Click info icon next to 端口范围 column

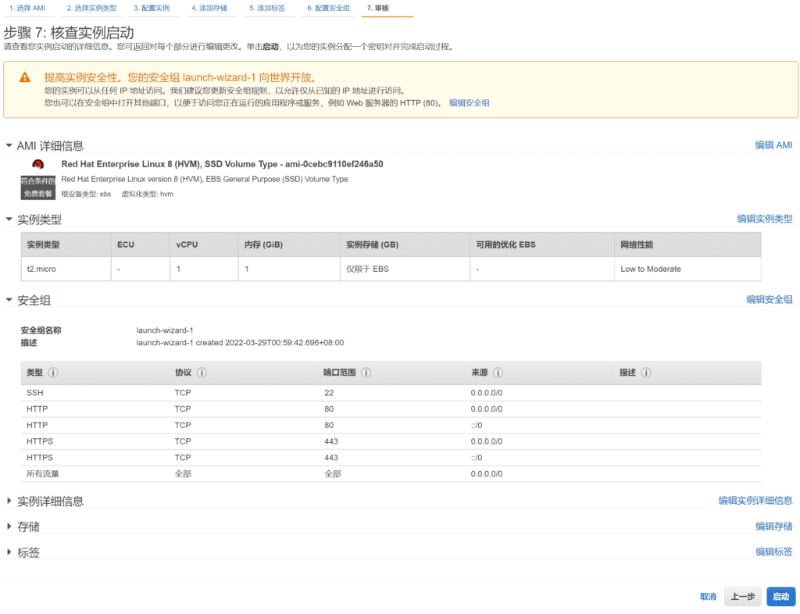tap(366, 373)
